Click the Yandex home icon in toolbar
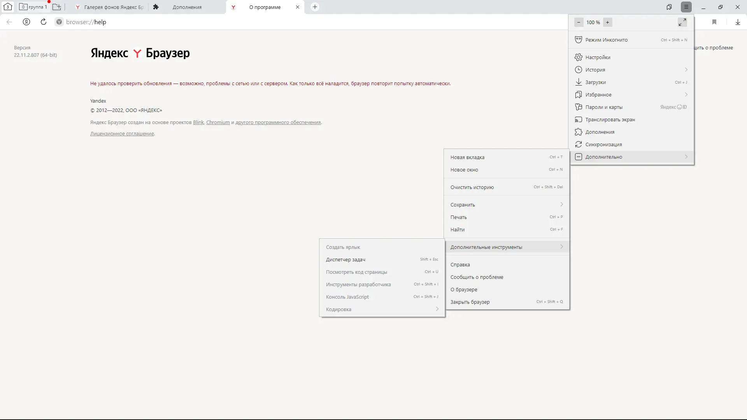The height and width of the screenshot is (420, 747). (26, 22)
